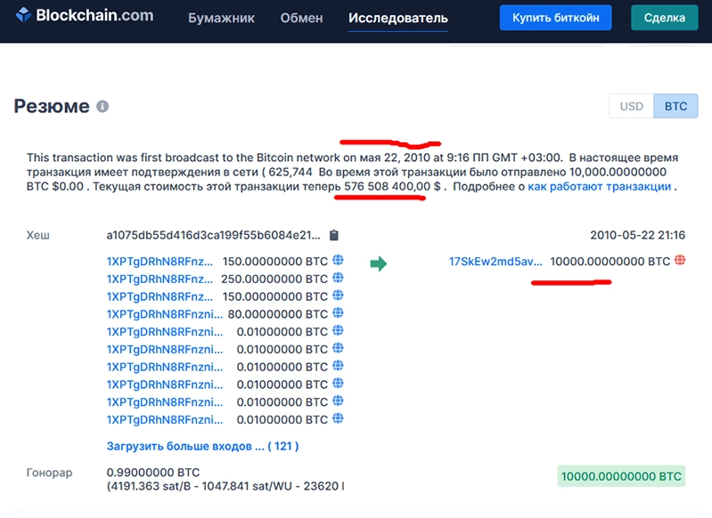Click the sat/B fee rate line
Viewport: 712px width, 518px height.
tap(225, 486)
